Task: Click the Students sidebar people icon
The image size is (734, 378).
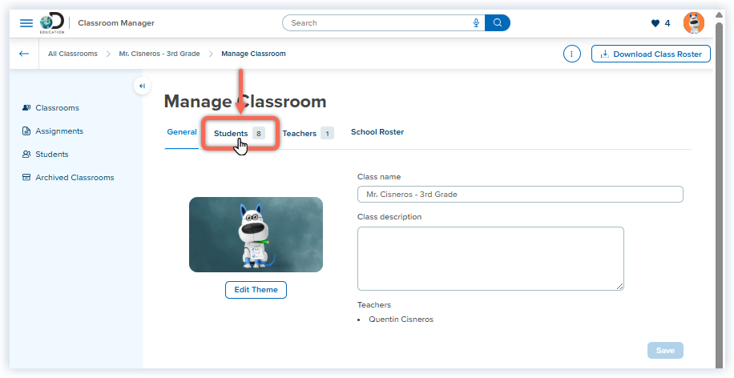Action: 26,154
